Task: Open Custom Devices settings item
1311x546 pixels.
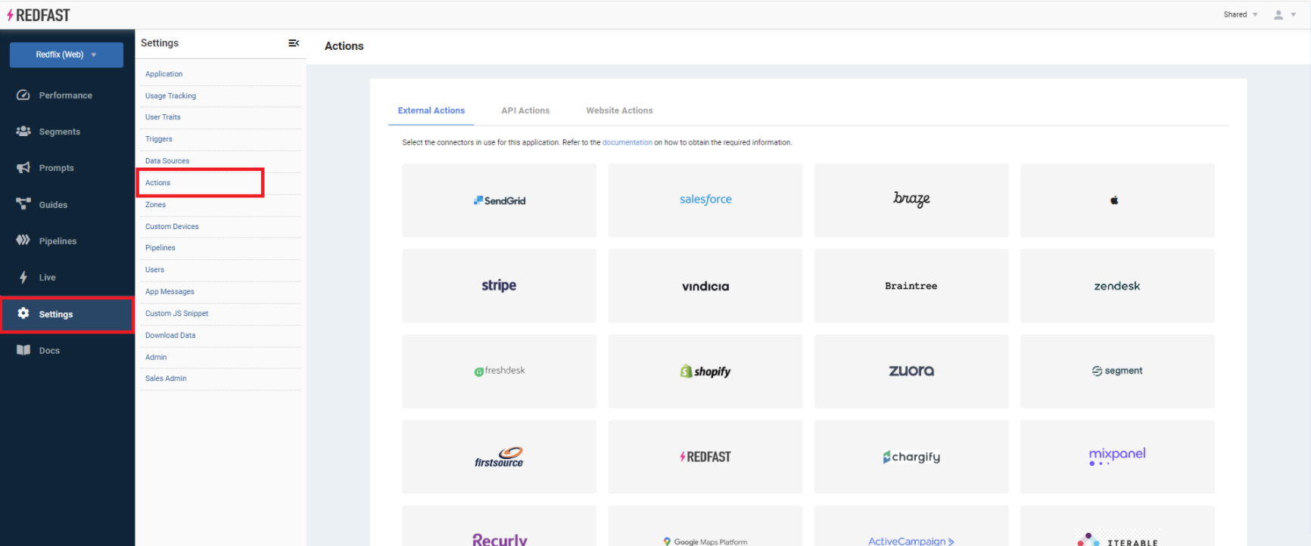Action: [x=172, y=227]
